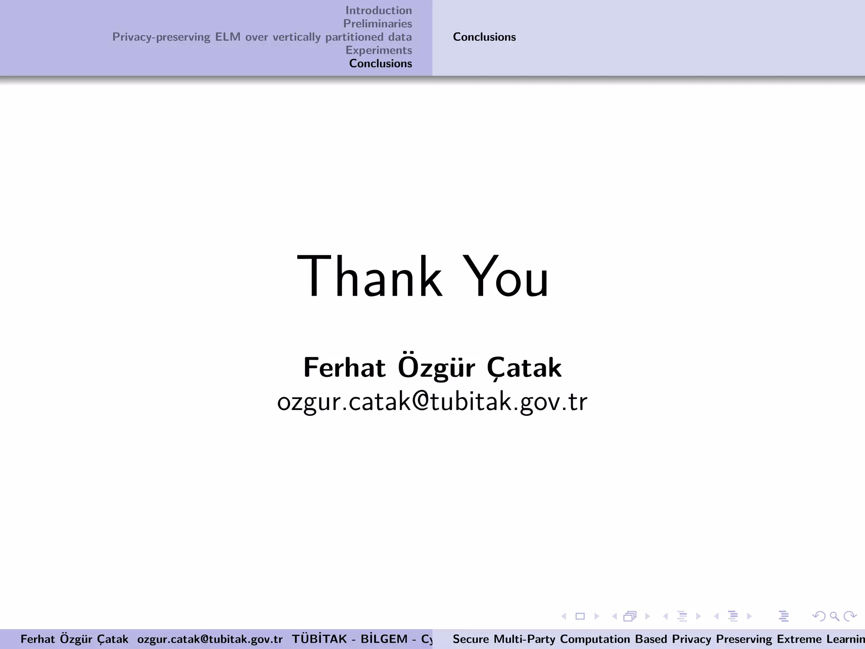The height and width of the screenshot is (649, 865).
Task: Click the author name in footer bar
Action: coord(74,639)
